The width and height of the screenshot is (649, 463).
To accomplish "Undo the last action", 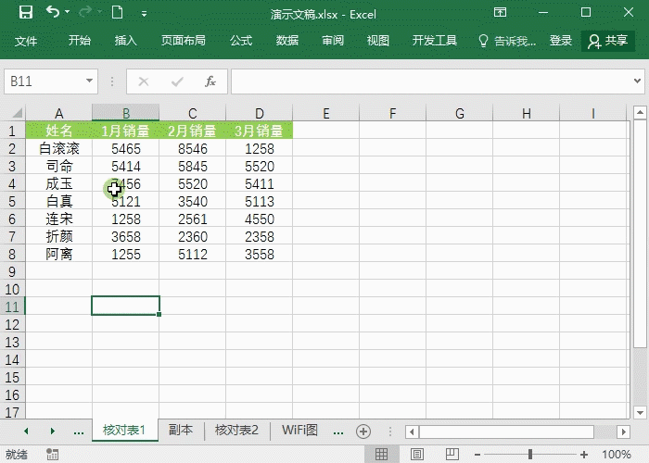I will (53, 12).
